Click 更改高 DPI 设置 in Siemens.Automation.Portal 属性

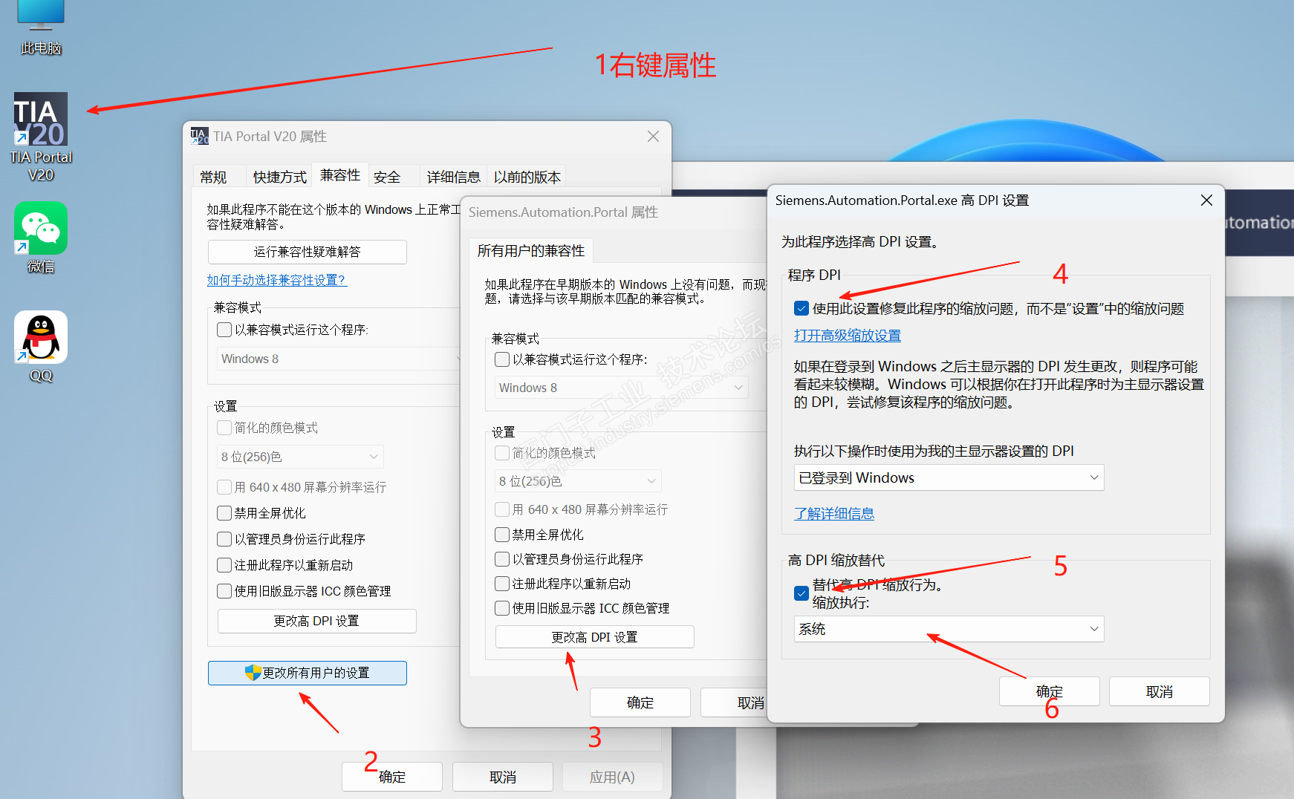coord(595,637)
